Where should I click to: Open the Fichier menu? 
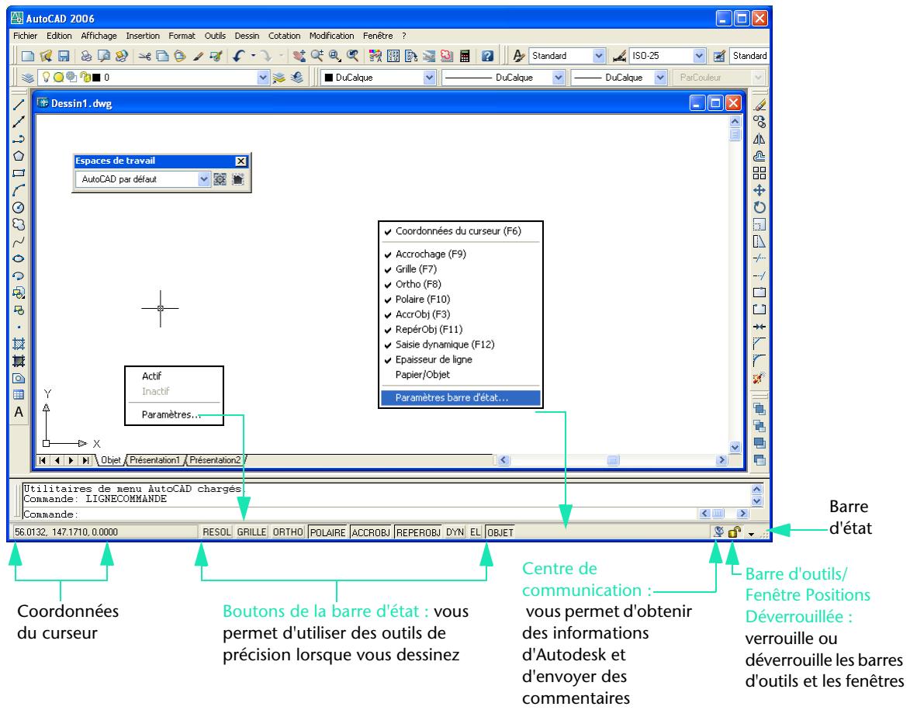point(25,36)
